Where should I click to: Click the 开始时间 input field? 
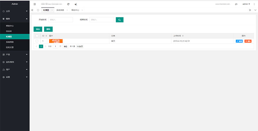pyautogui.click(x=60, y=20)
